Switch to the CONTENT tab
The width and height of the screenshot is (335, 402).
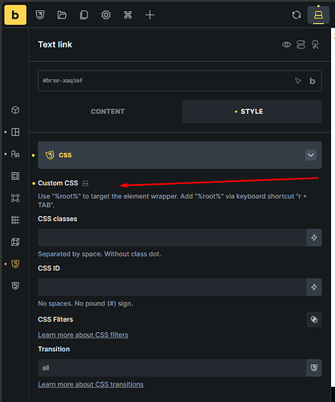108,112
